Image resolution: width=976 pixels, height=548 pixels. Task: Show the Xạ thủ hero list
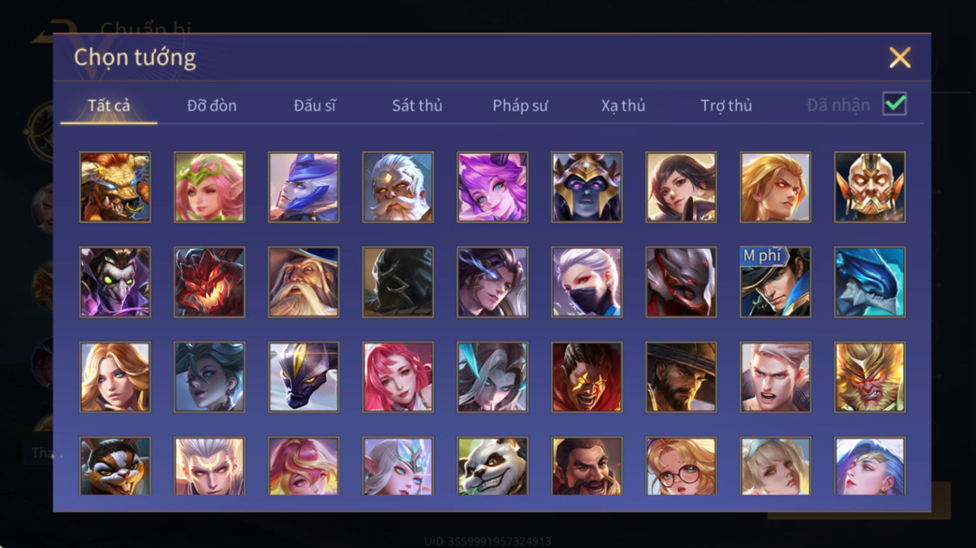pyautogui.click(x=623, y=106)
